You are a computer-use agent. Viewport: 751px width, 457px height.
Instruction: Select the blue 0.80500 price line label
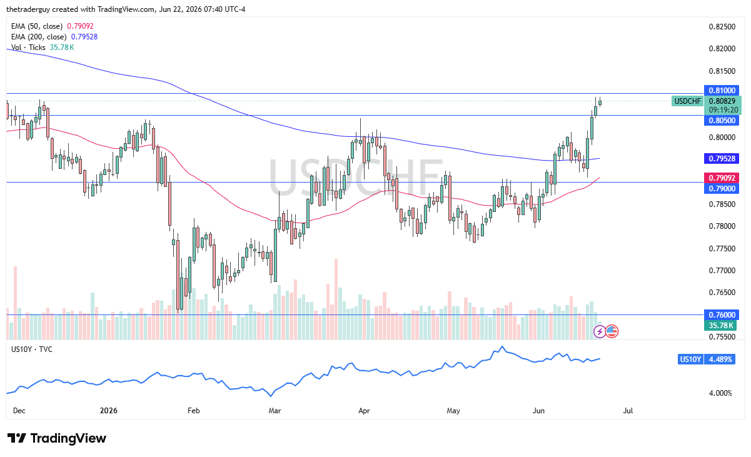point(722,119)
